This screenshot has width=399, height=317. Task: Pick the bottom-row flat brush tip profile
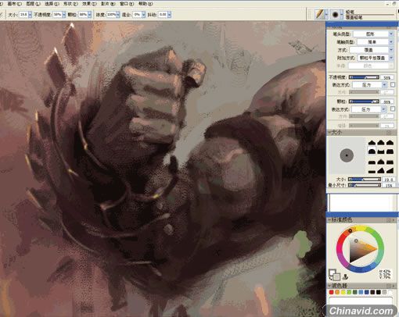click(x=372, y=171)
